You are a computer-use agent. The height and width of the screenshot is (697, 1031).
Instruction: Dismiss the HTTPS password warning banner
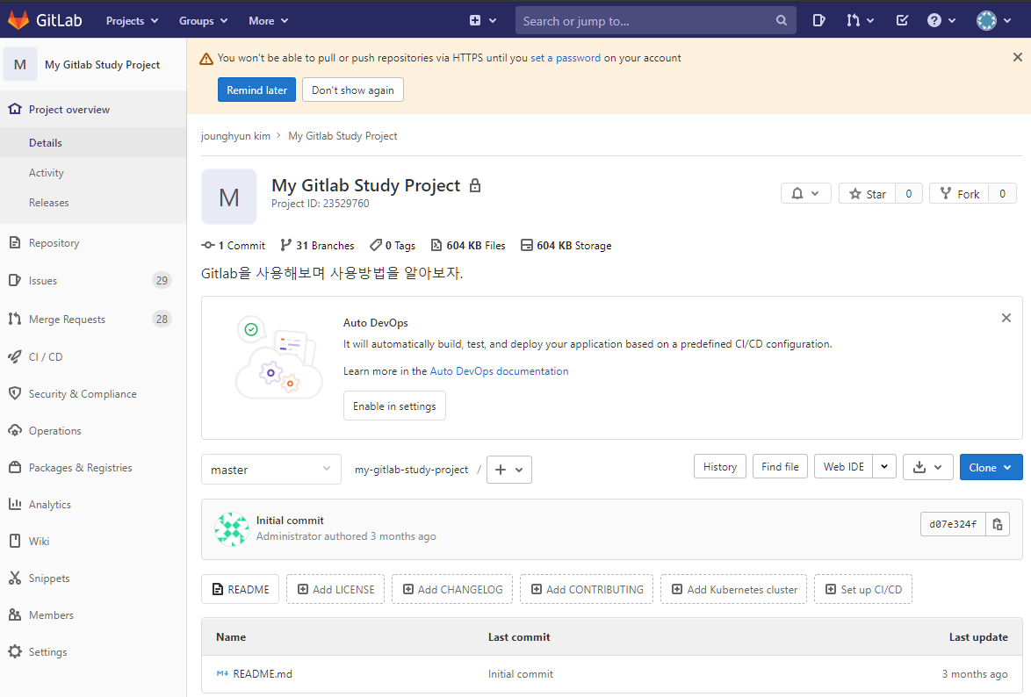tap(1017, 57)
